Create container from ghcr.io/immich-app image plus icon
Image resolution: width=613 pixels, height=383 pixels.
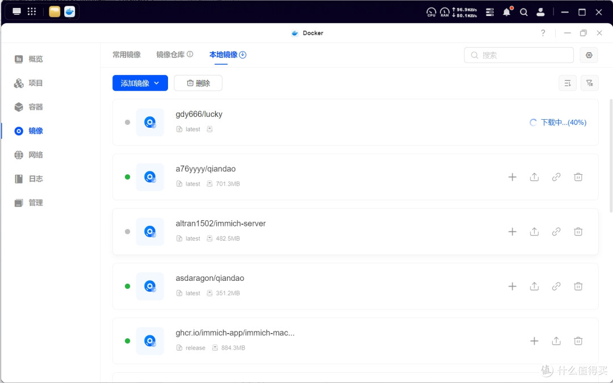tap(534, 341)
